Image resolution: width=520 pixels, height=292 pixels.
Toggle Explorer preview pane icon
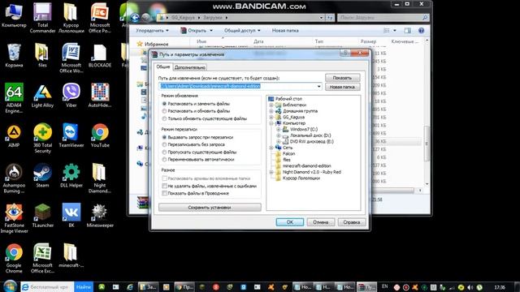pyautogui.click(x=407, y=31)
